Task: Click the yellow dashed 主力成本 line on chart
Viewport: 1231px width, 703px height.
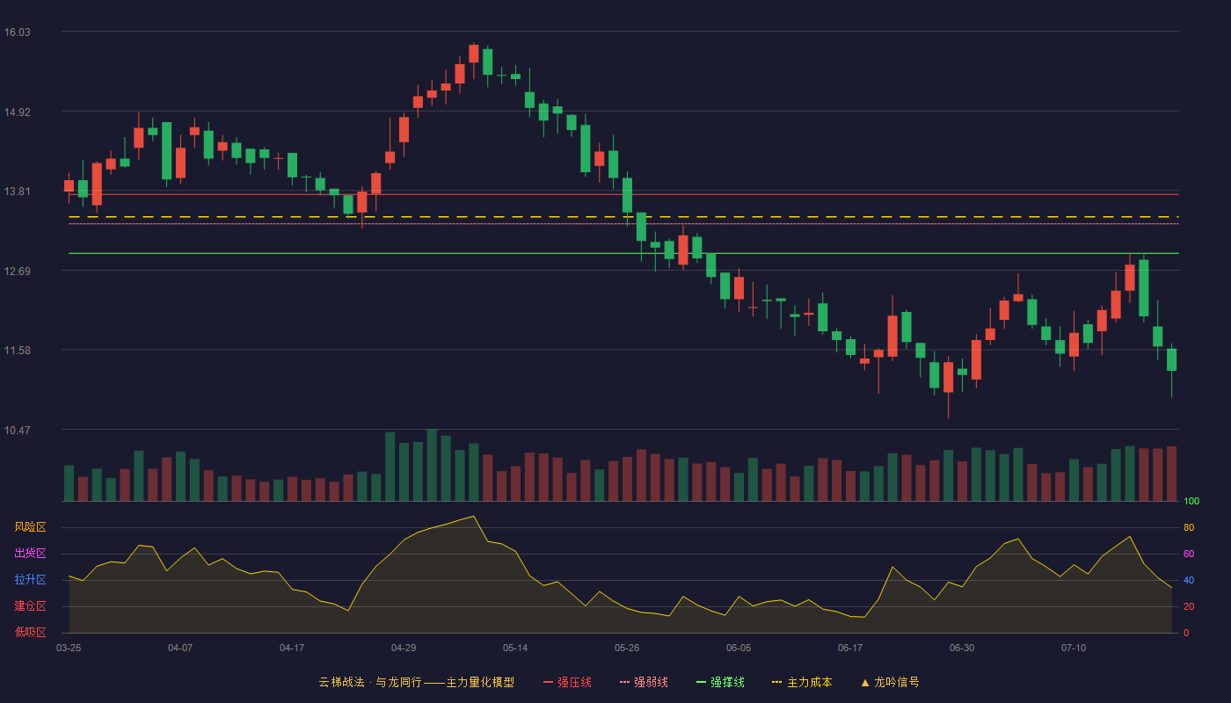Action: pos(623,216)
